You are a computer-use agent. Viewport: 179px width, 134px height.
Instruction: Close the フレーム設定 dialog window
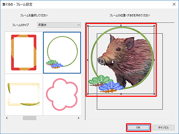pyautogui.click(x=174, y=4)
